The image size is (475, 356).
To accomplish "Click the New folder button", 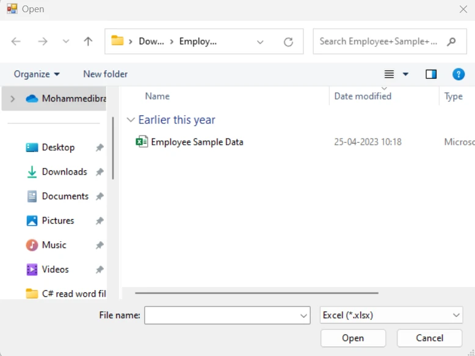I will tap(105, 74).
